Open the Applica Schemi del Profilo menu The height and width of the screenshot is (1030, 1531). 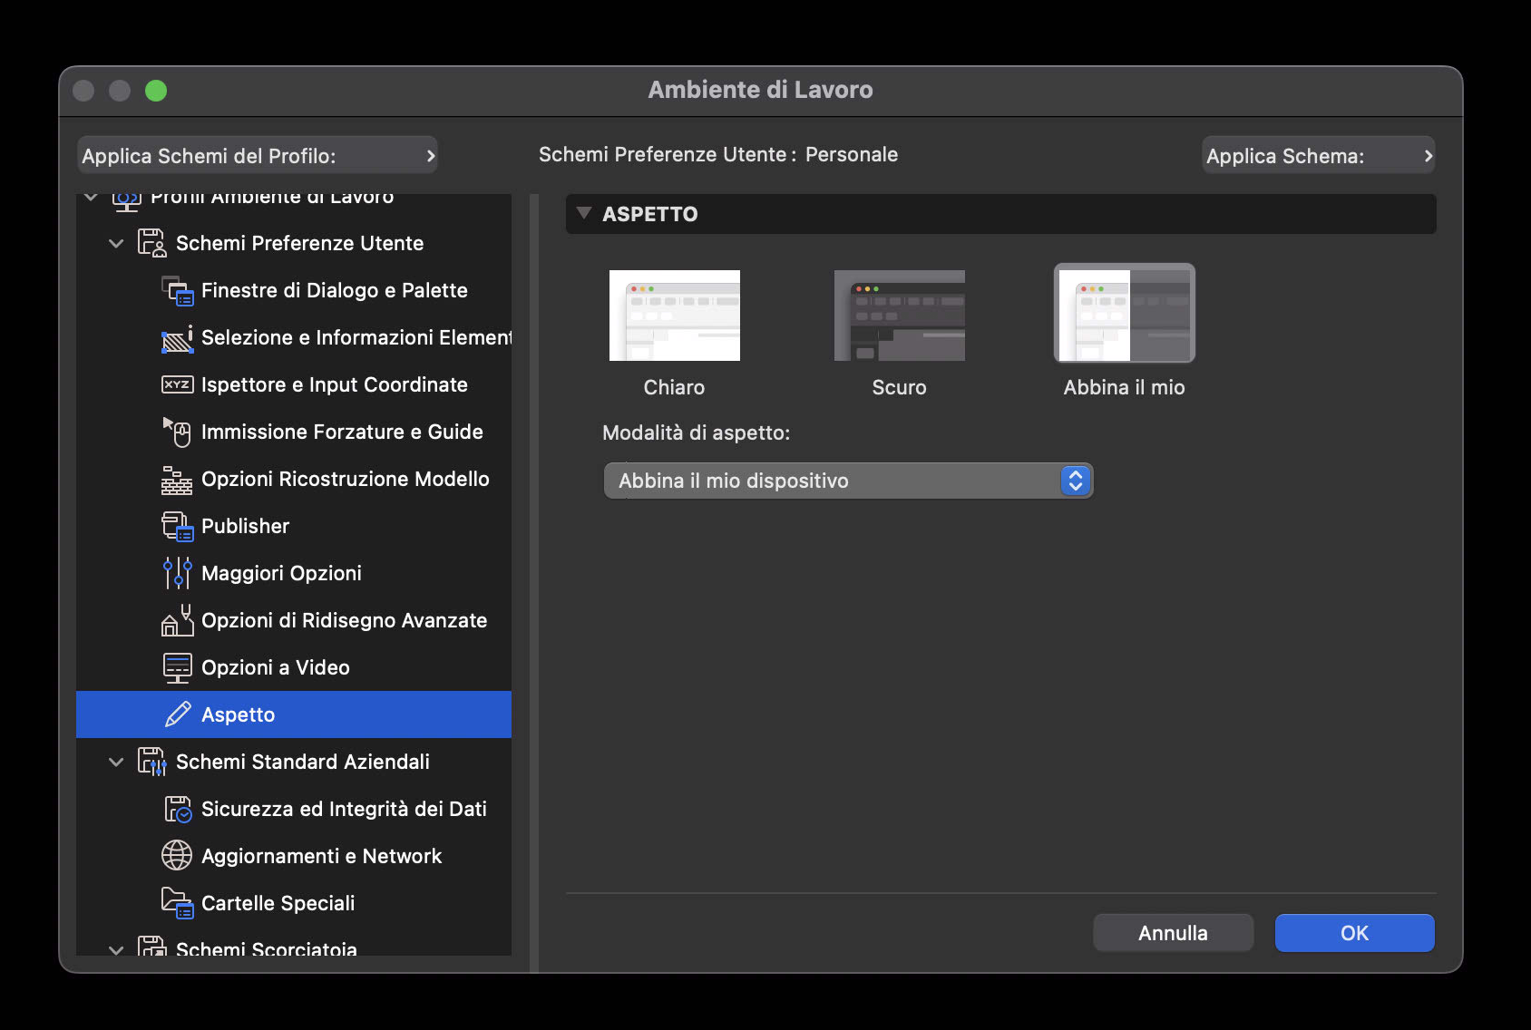click(x=258, y=156)
